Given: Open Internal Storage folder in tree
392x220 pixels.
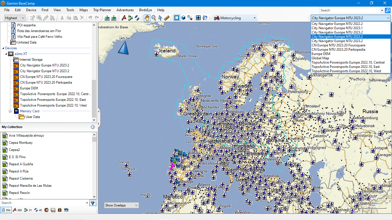Looking at the screenshot, I should [x=28, y=60].
